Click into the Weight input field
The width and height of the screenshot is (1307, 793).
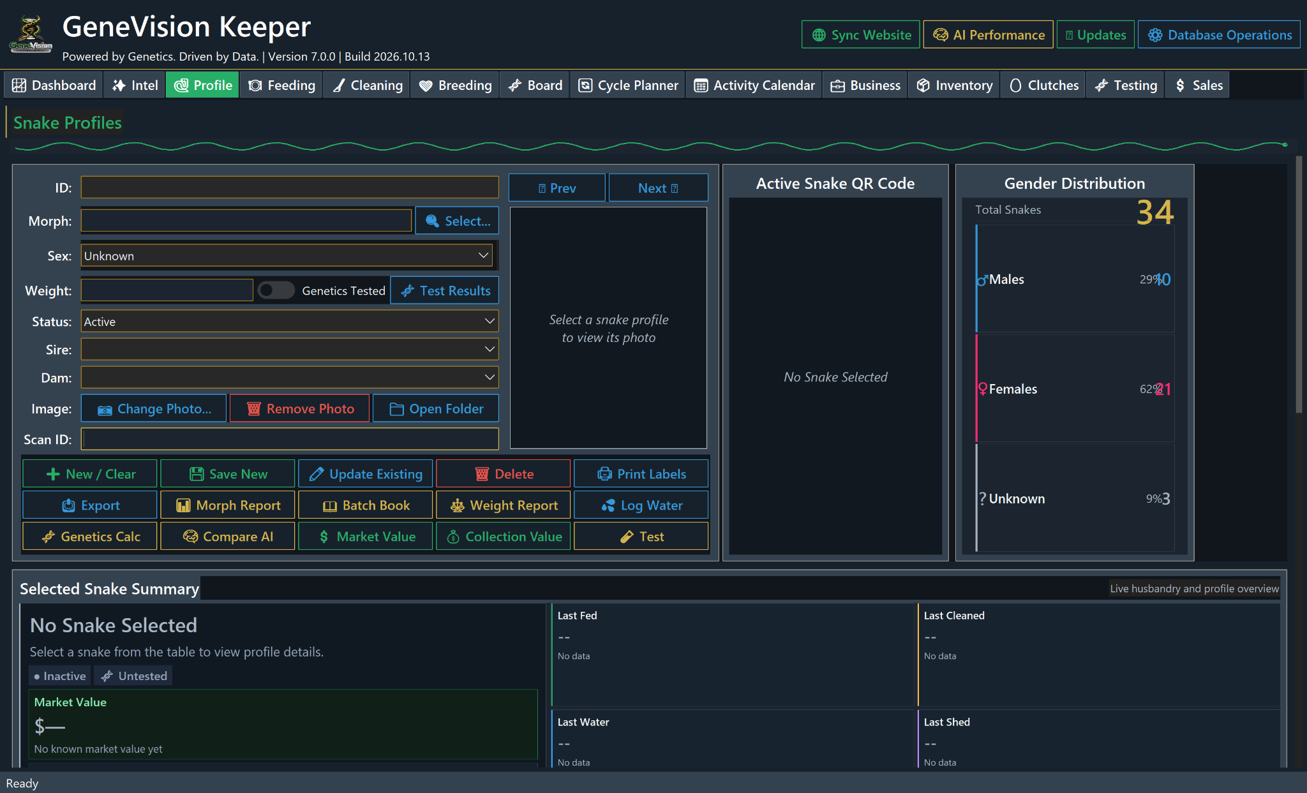pyautogui.click(x=167, y=290)
